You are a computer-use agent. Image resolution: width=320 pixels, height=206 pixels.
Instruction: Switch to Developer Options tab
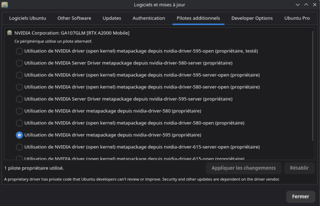tap(252, 18)
